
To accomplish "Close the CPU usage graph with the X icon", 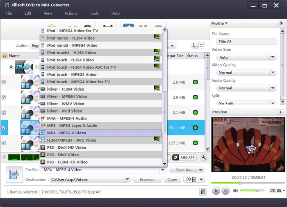I will [x=5, y=157].
